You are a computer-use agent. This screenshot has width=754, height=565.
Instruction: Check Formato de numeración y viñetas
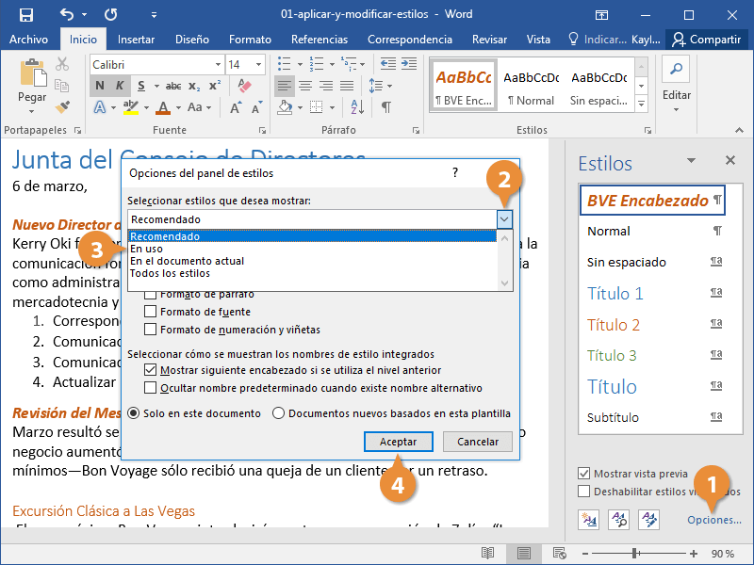pyautogui.click(x=151, y=329)
